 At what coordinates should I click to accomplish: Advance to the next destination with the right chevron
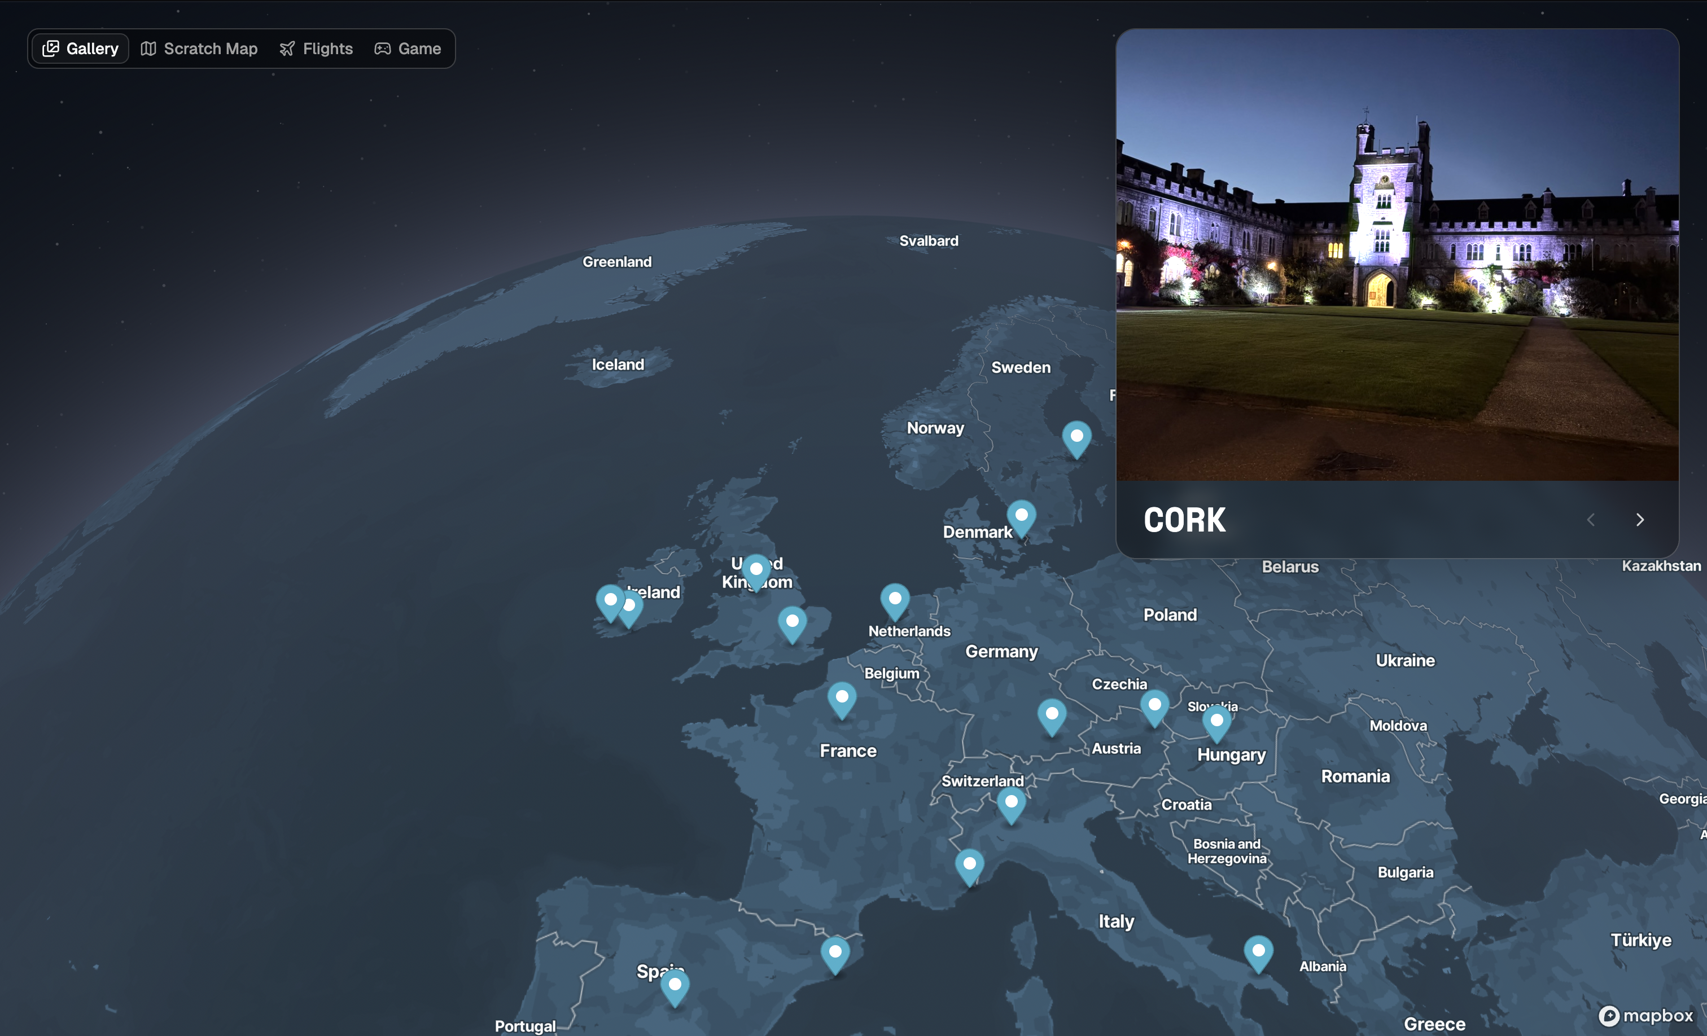(1640, 519)
